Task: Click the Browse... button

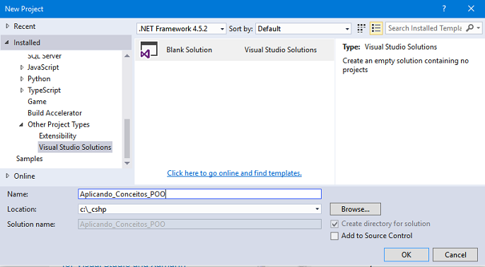Action: point(356,209)
